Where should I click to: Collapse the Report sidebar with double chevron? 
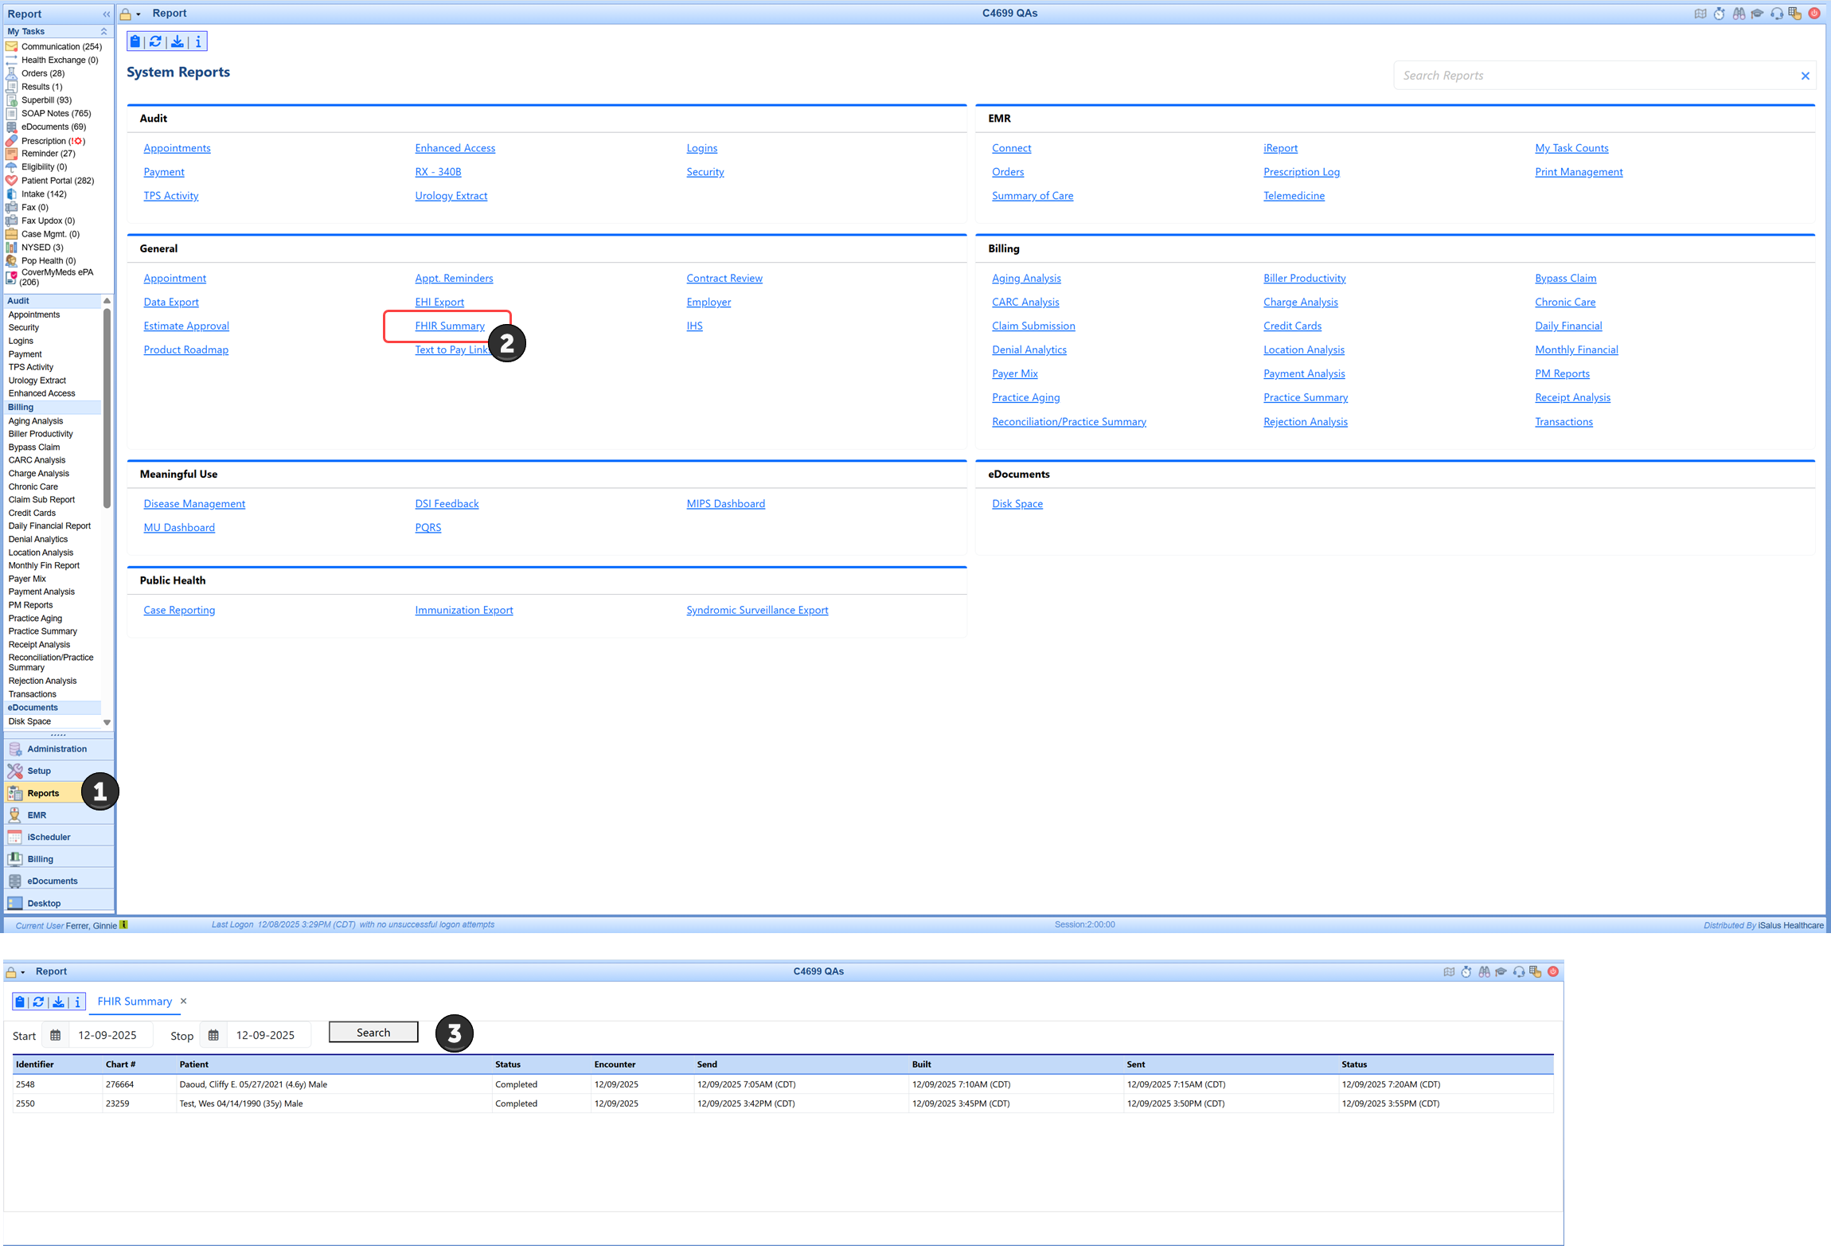(x=106, y=14)
